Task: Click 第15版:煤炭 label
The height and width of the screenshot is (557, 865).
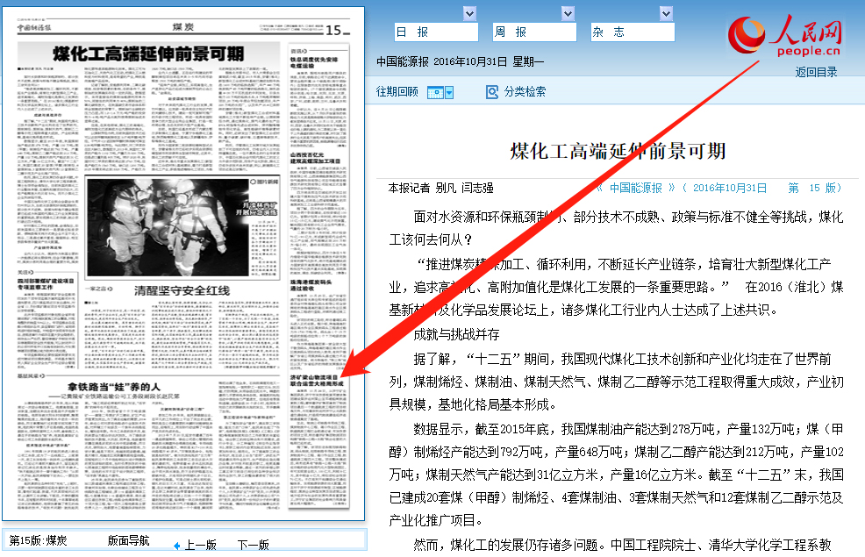Action: coord(38,540)
